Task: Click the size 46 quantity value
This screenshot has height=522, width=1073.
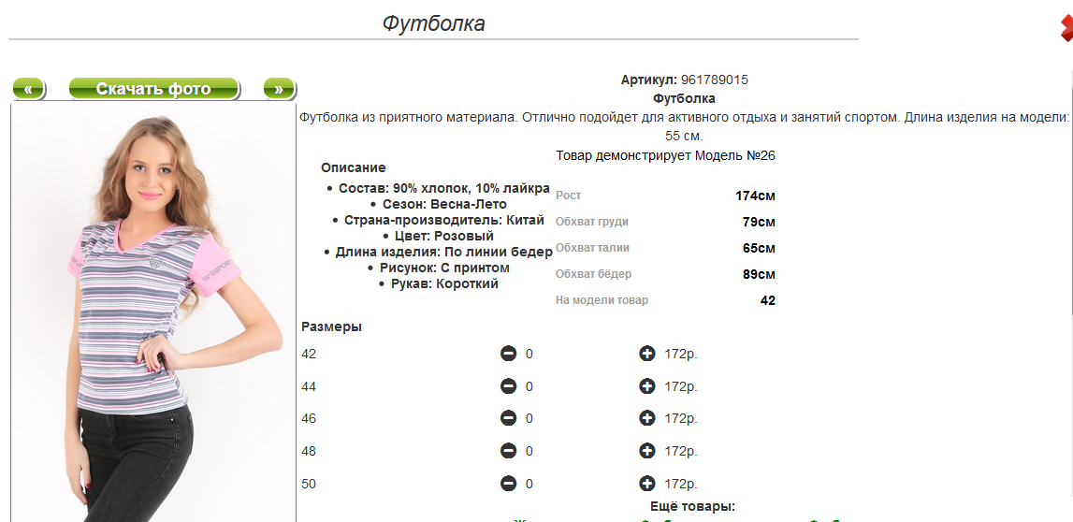Action: [x=529, y=419]
